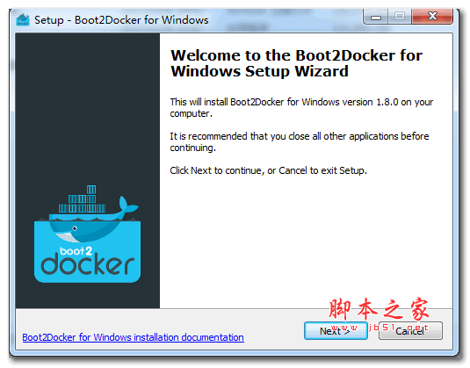The image size is (470, 368).
Task: Click the 'docker' wordmark in the logo
Action: coord(88,264)
